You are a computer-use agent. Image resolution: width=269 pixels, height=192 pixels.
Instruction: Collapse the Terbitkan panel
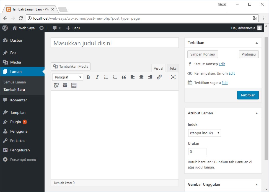257,43
